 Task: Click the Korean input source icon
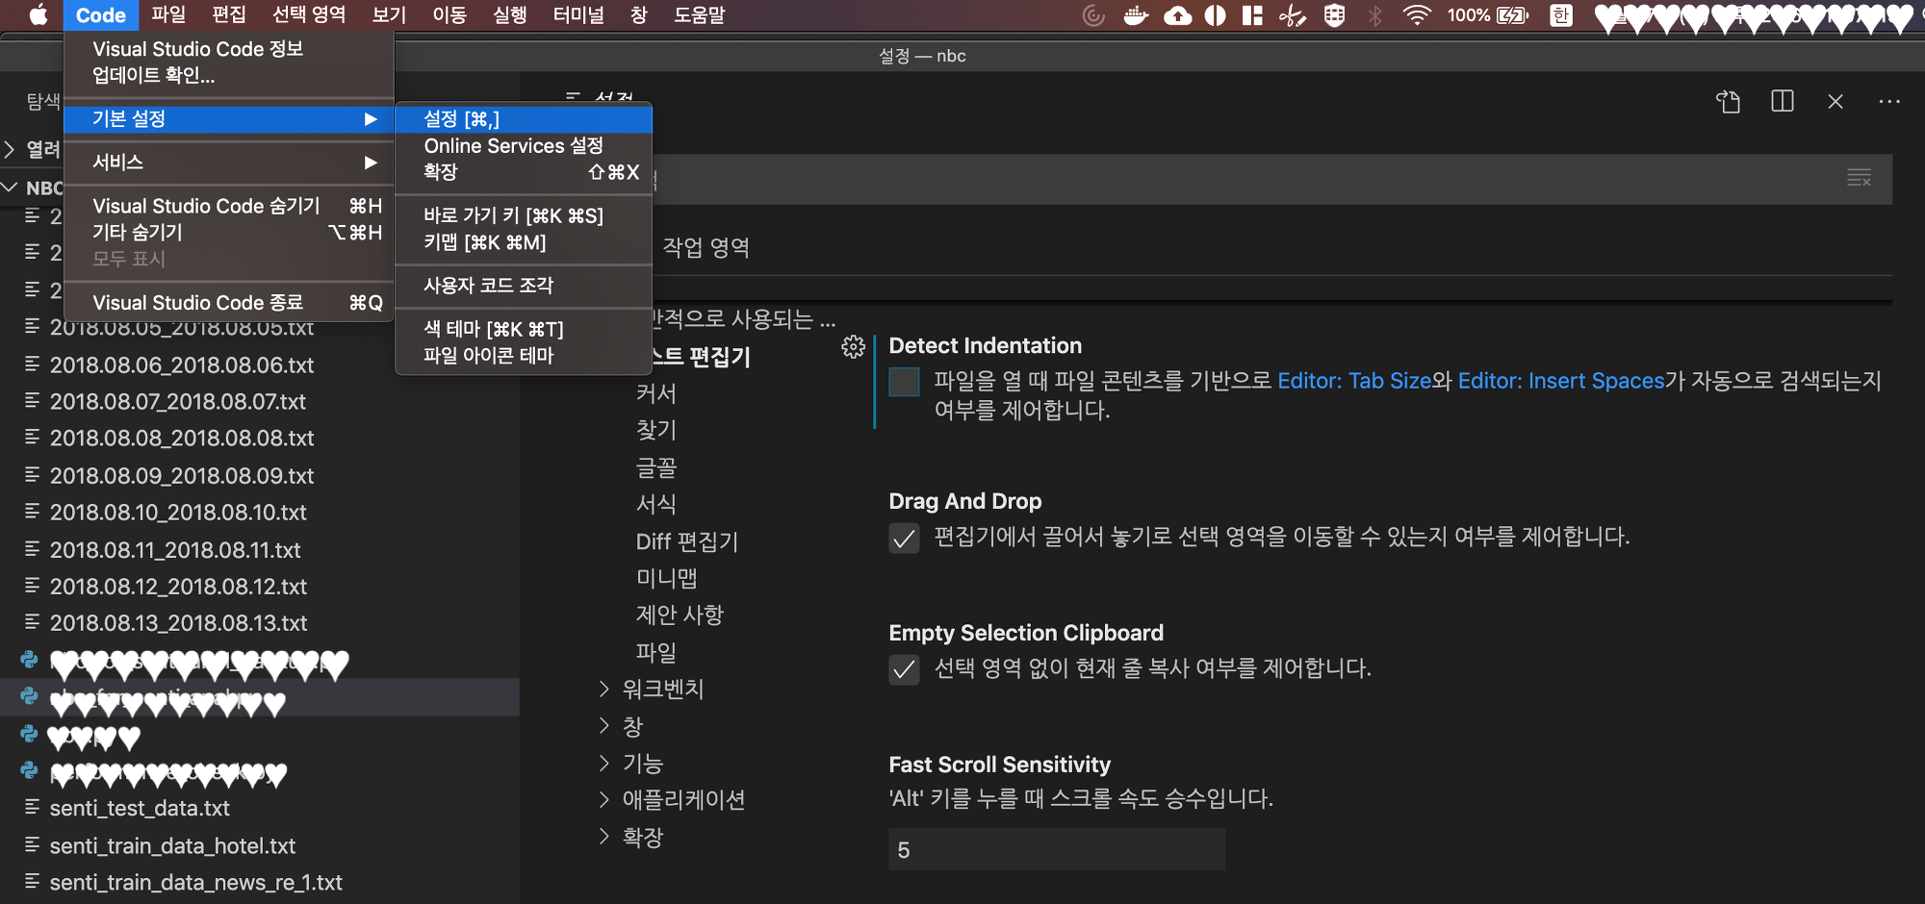[x=1561, y=15]
